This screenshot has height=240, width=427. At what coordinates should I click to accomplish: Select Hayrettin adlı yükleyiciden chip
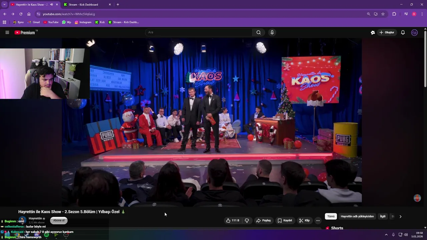click(357, 216)
